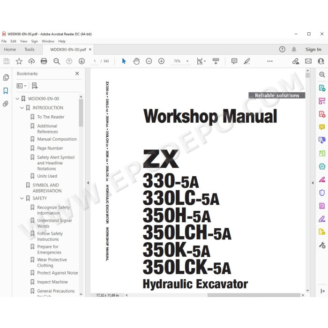Image resolution: width=328 pixels, height=328 pixels.
Task: Jump to Protect Against Noise bookmark
Action: pyautogui.click(x=58, y=273)
